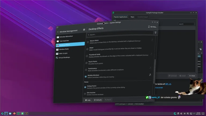The image size is (206, 116).
Task: Open the CachyOS tray icon
Action: click(175, 114)
